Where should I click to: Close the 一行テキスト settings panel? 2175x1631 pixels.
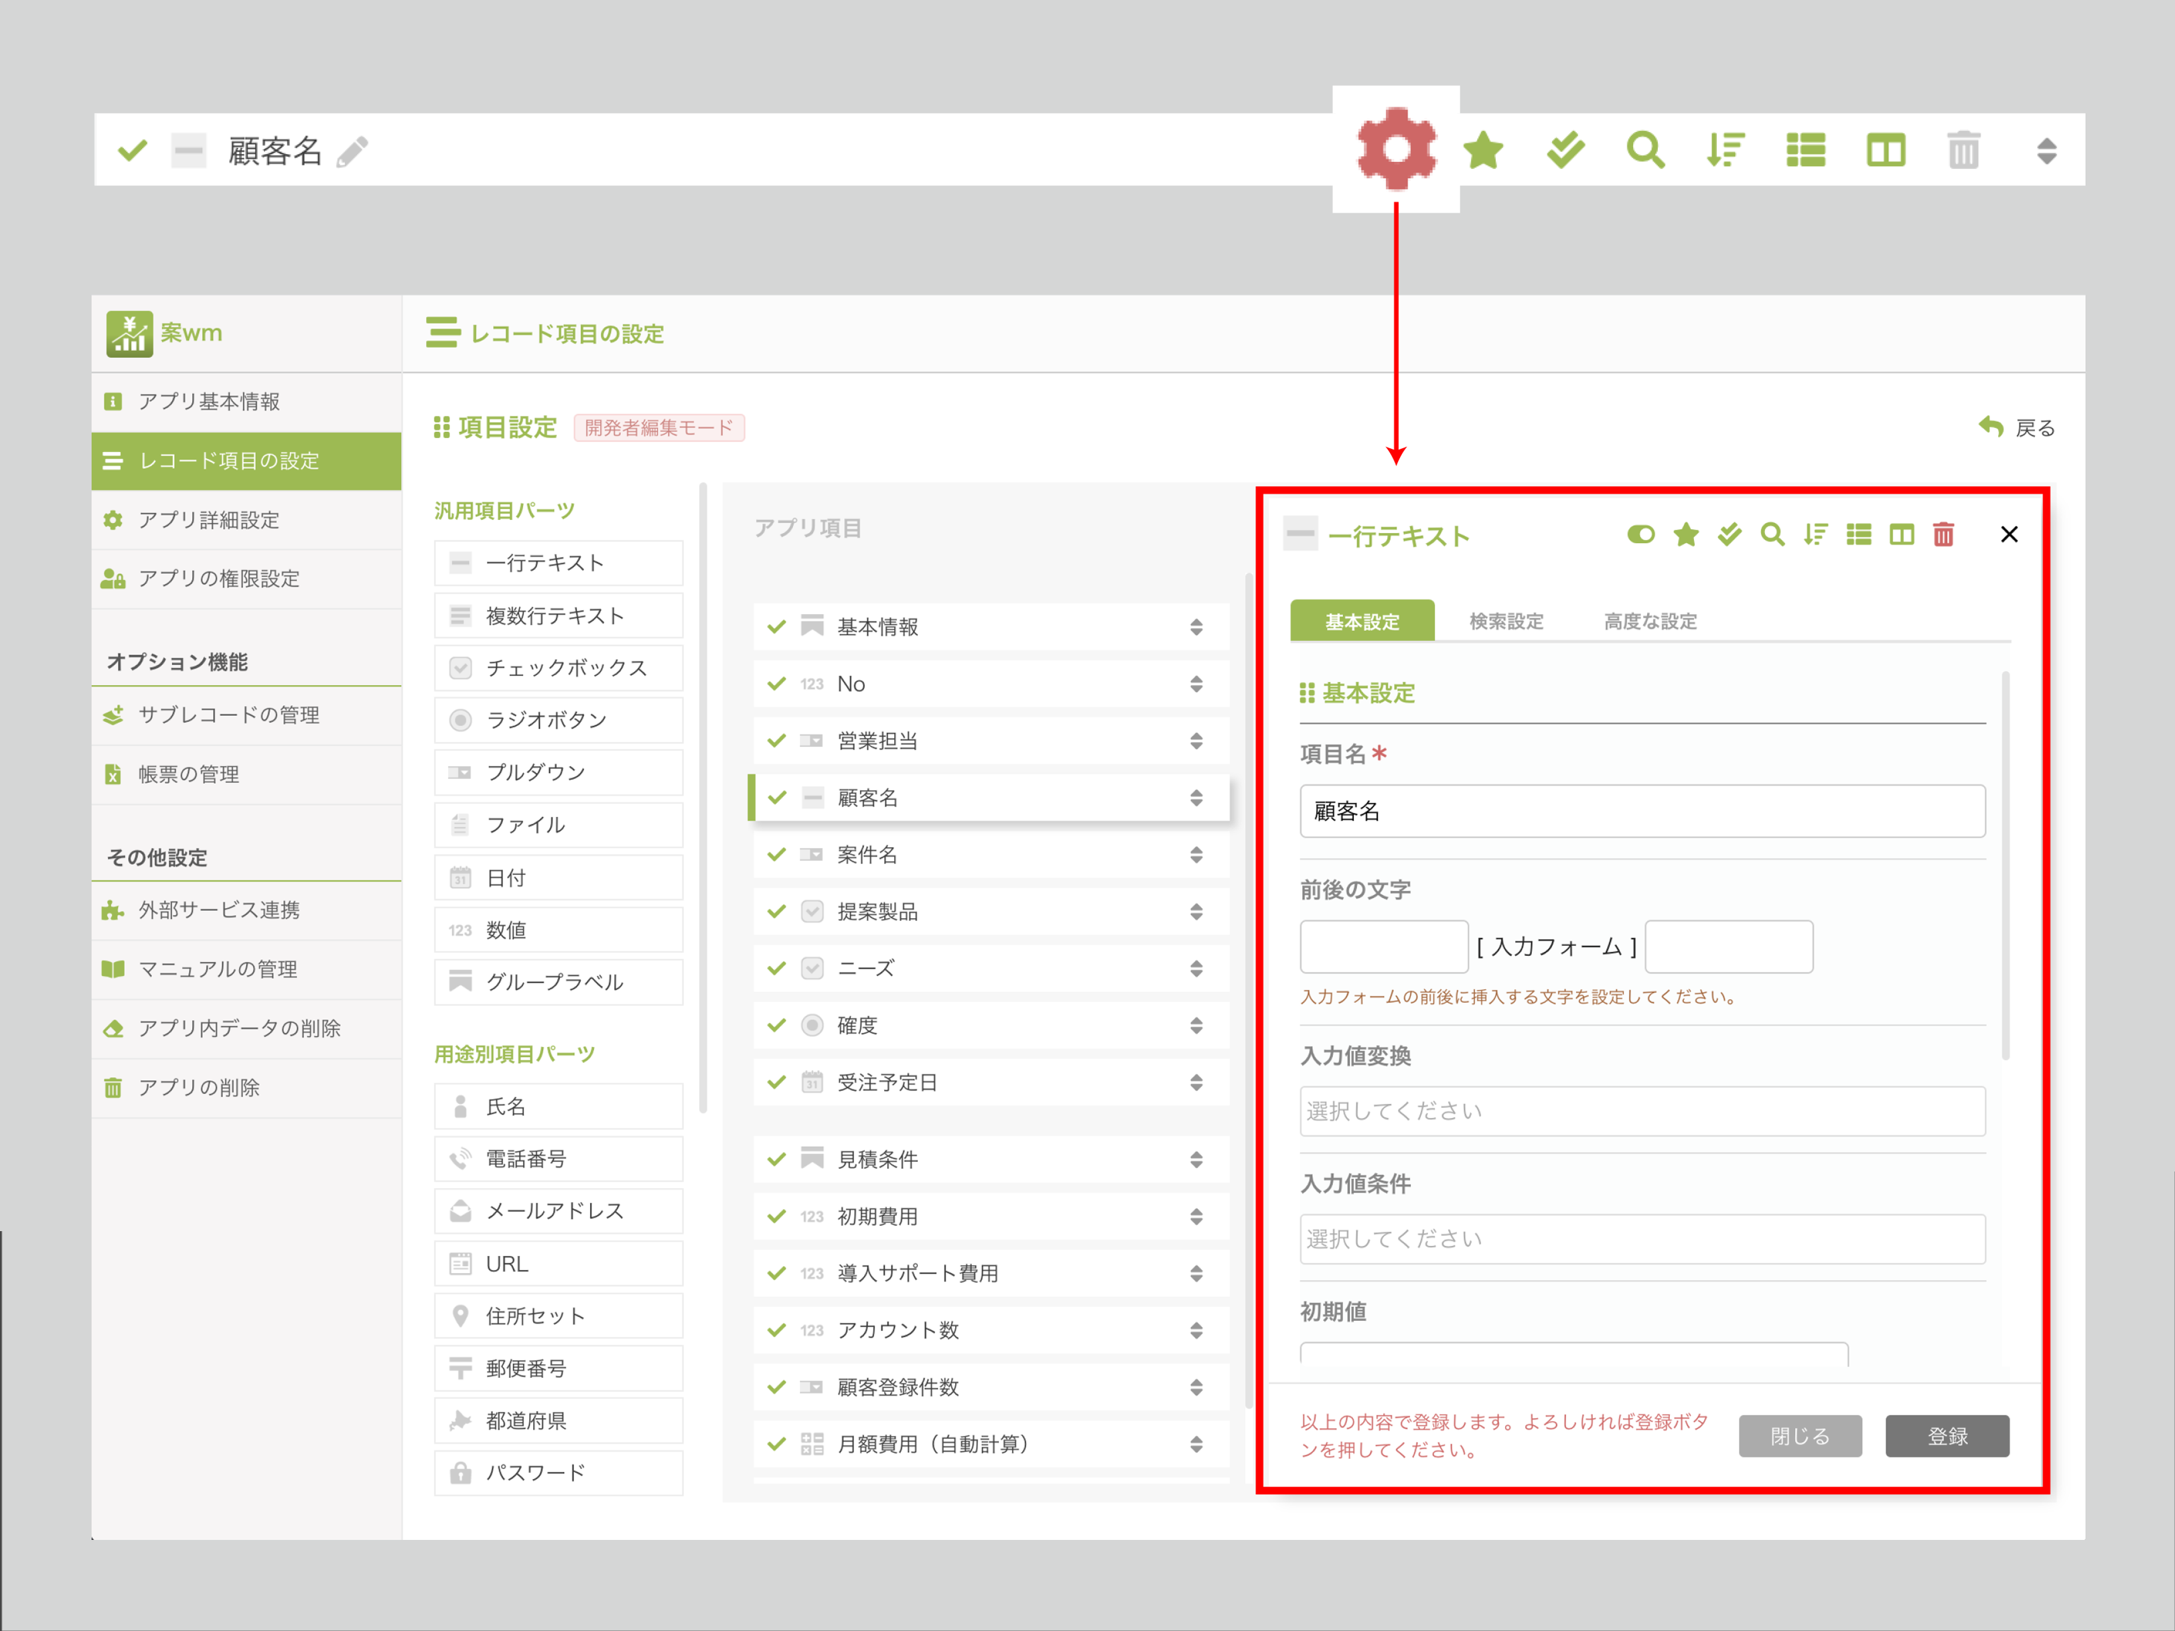pos(2009,534)
